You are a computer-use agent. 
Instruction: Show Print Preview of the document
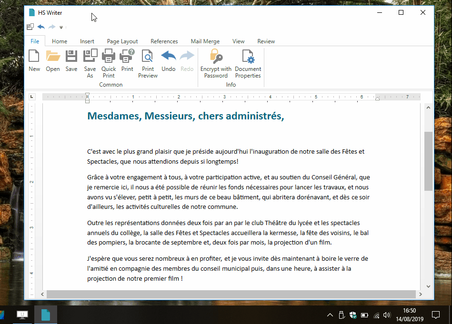(148, 64)
